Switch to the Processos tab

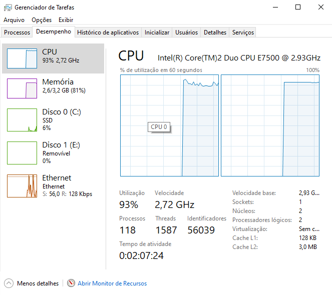click(x=17, y=32)
